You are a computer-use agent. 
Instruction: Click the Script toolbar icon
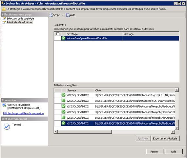coord(51,15)
